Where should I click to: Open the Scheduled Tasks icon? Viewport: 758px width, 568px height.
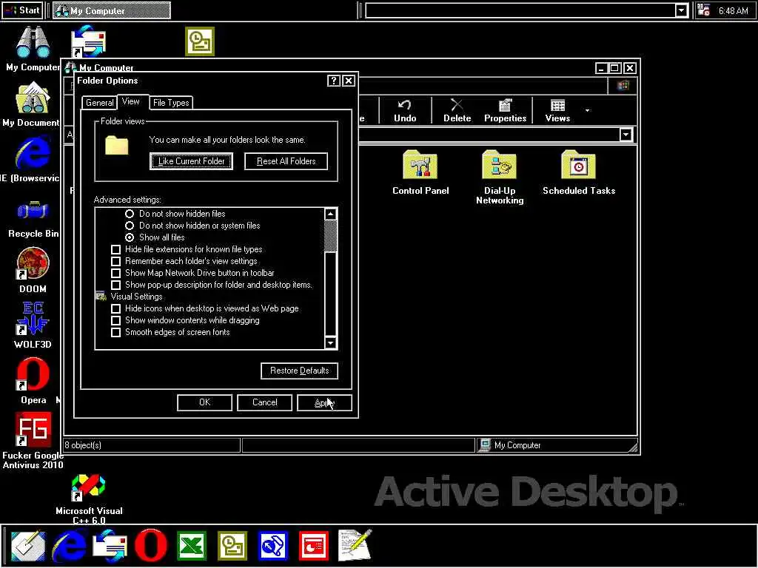tap(578, 166)
